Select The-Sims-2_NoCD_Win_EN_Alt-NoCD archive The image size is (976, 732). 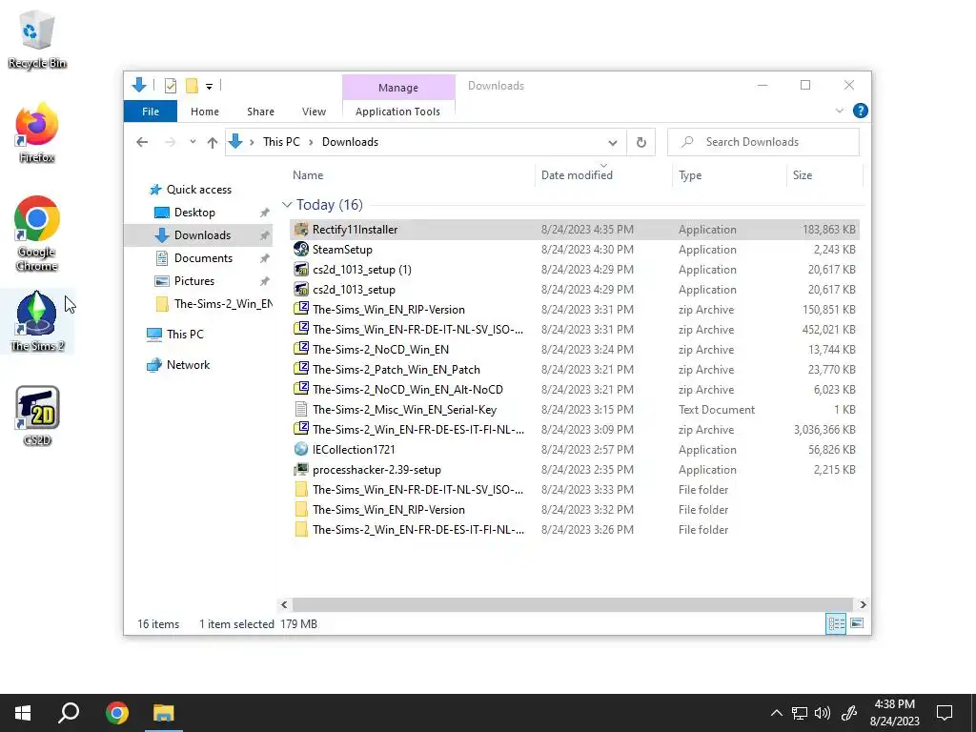[x=408, y=390]
